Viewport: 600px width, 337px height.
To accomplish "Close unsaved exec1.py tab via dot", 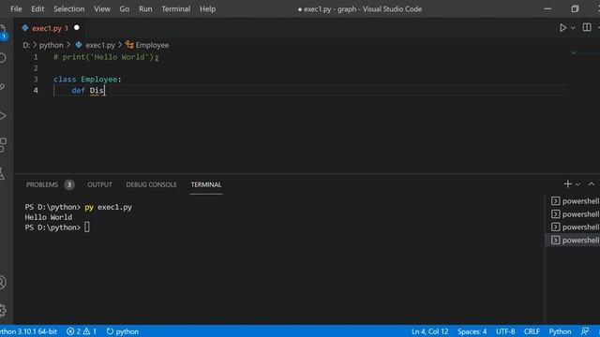I will pos(77,28).
